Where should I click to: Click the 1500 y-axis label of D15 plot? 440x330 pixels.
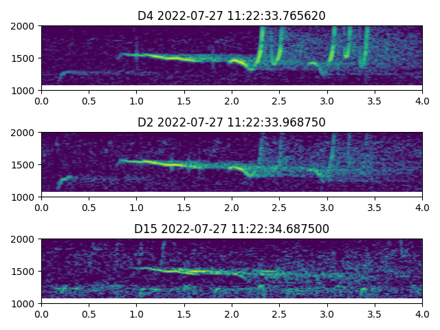pos(25,272)
